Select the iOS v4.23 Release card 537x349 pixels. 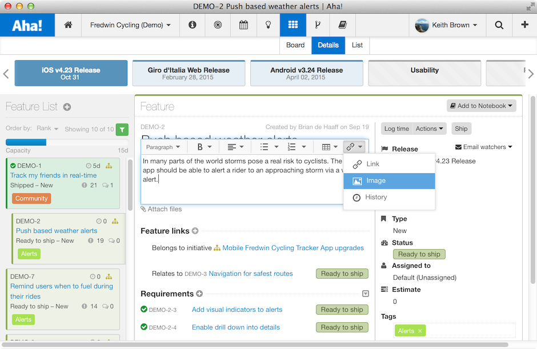(x=71, y=73)
